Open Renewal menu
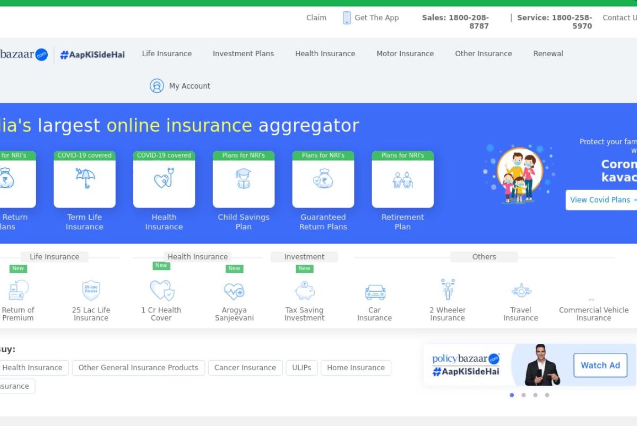Viewport: 637px width, 426px height. pos(548,54)
